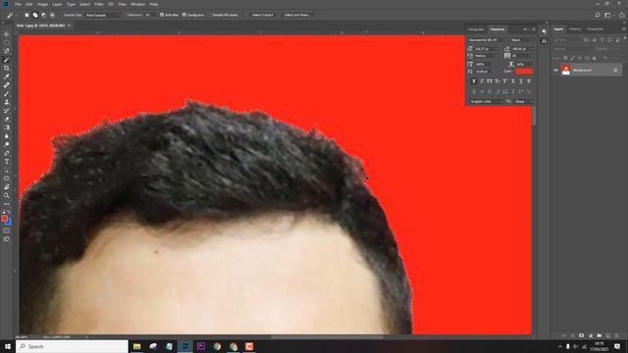This screenshot has width=628, height=353.
Task: Open the Filter menu
Action: point(99,4)
